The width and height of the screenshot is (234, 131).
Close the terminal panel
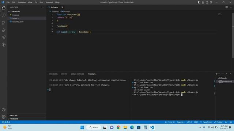(230, 74)
